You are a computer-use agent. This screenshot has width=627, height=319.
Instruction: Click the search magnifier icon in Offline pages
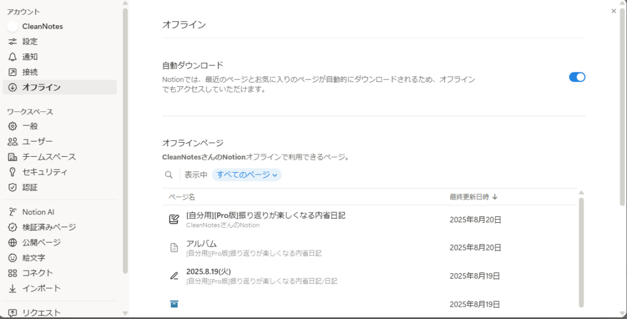169,175
